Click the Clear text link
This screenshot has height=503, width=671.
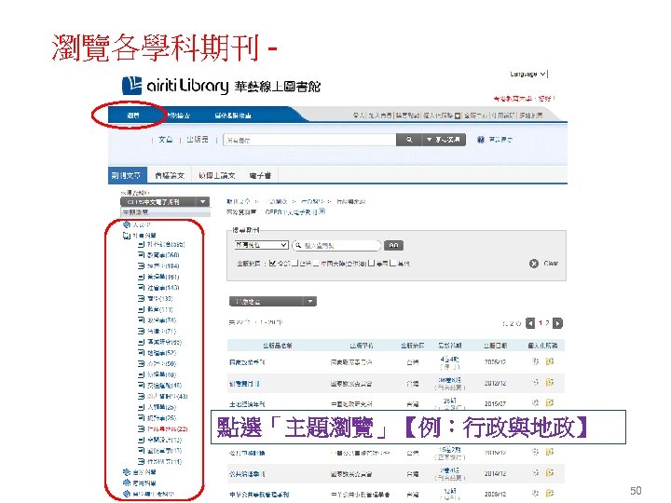(551, 264)
